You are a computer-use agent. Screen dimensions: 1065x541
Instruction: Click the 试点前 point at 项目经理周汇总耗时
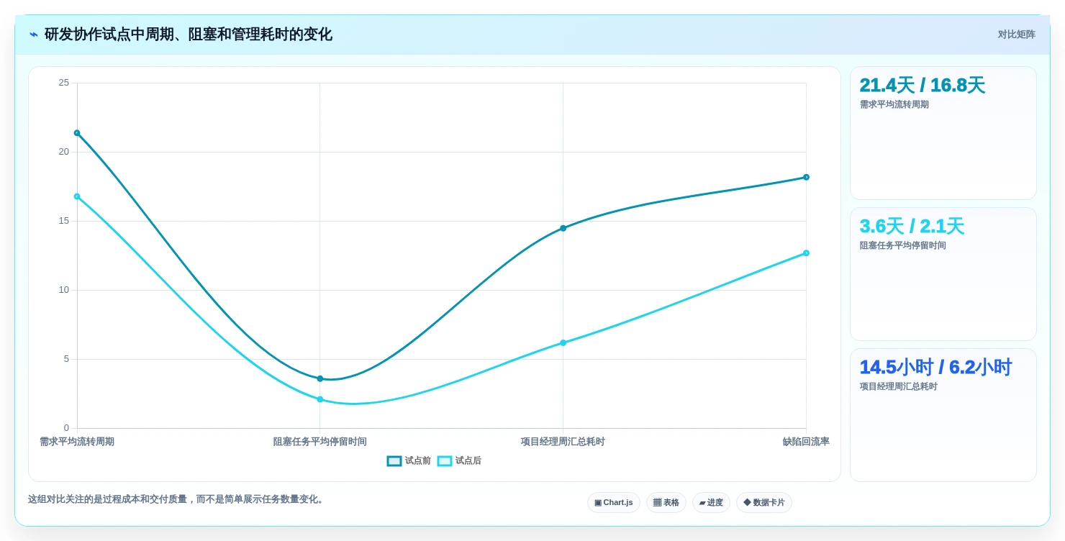[x=563, y=228]
